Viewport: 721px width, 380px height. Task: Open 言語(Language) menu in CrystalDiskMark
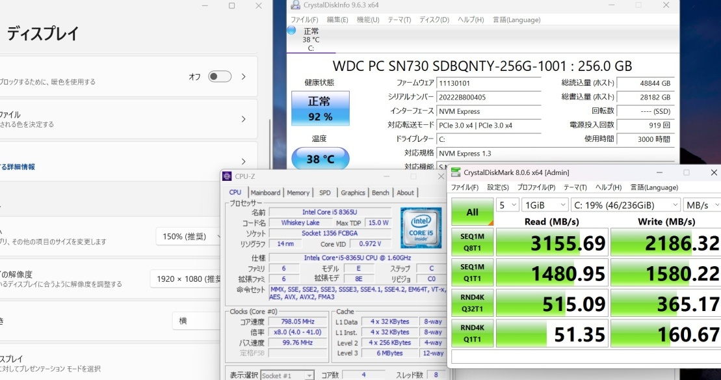pyautogui.click(x=654, y=187)
